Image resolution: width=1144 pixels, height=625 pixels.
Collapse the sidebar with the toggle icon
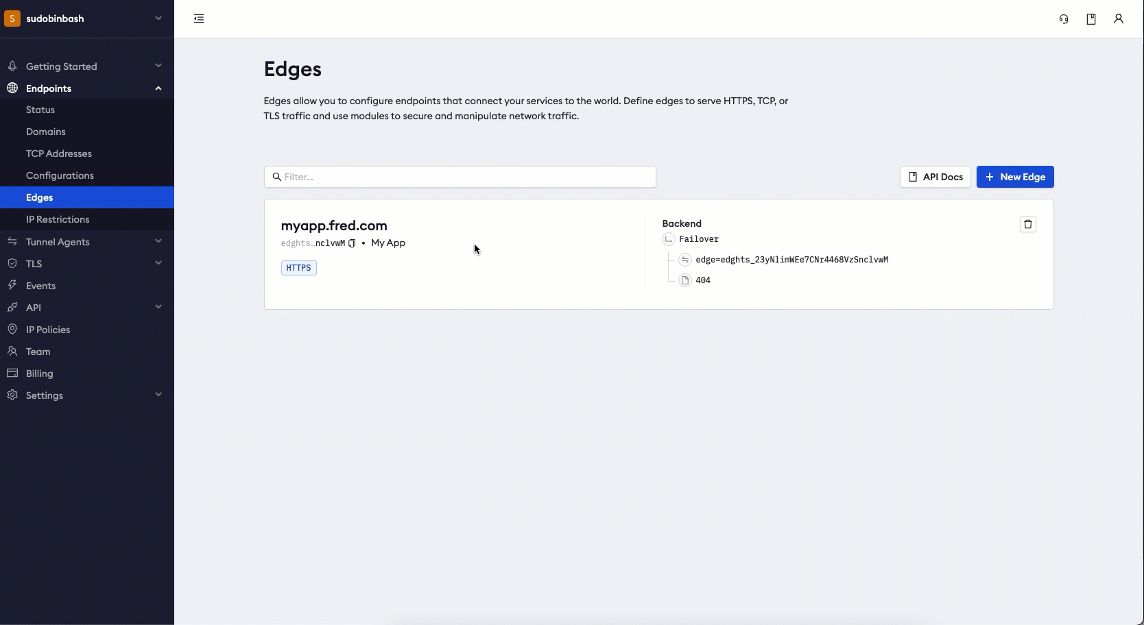point(199,19)
